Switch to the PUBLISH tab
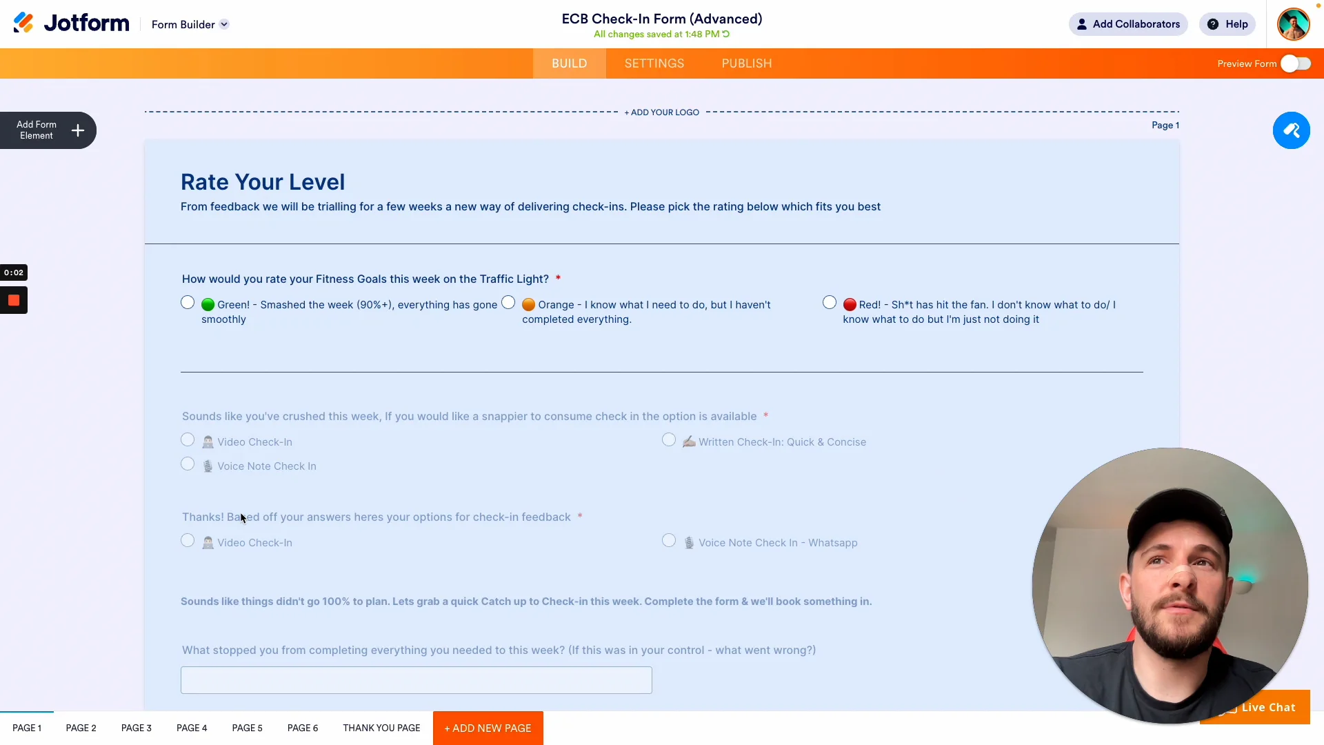 (x=746, y=63)
